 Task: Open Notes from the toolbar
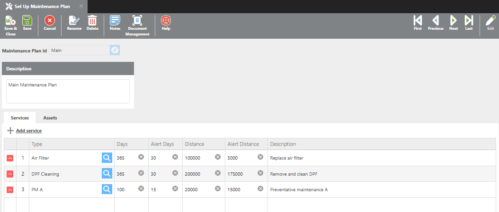coord(115,21)
